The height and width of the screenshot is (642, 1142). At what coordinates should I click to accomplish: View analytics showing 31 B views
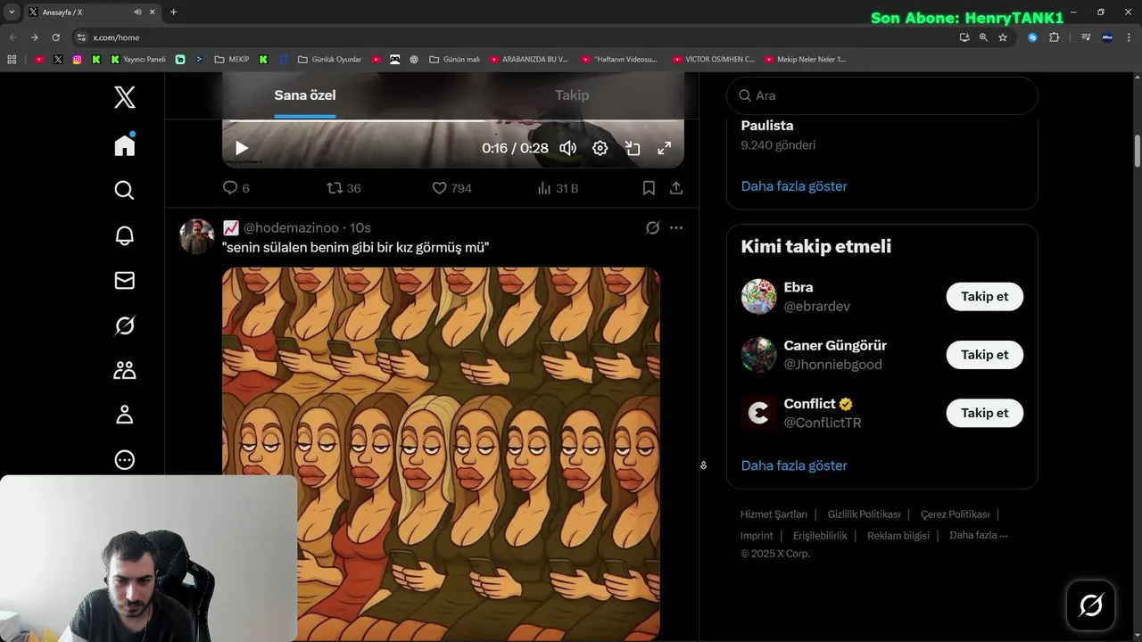coord(558,188)
